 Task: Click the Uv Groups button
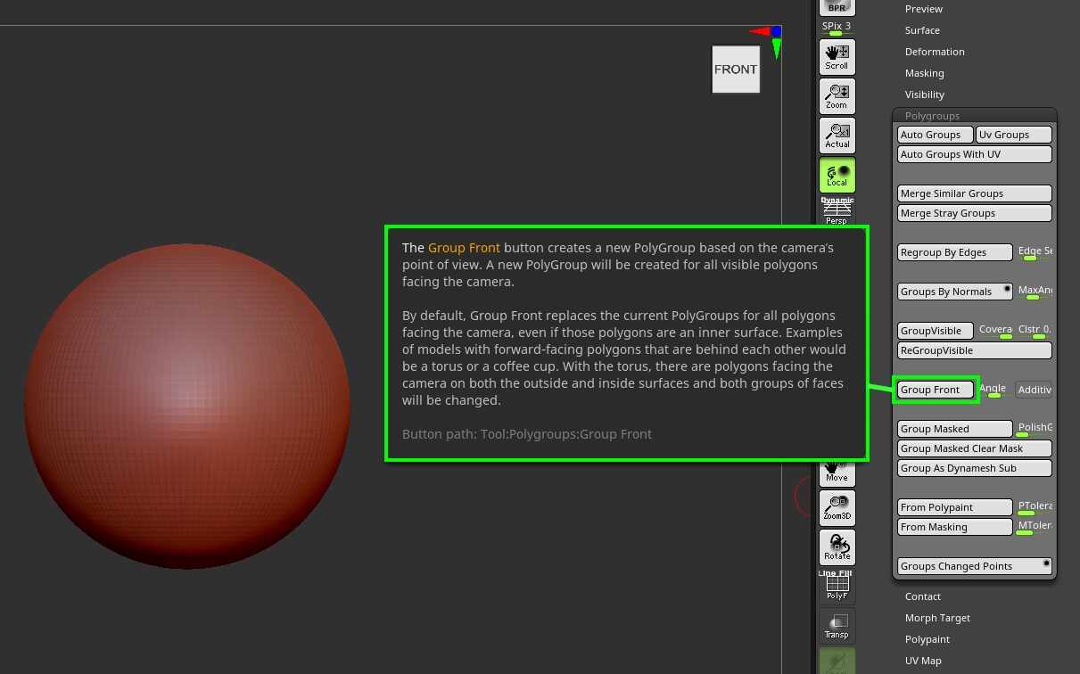pos(1014,135)
